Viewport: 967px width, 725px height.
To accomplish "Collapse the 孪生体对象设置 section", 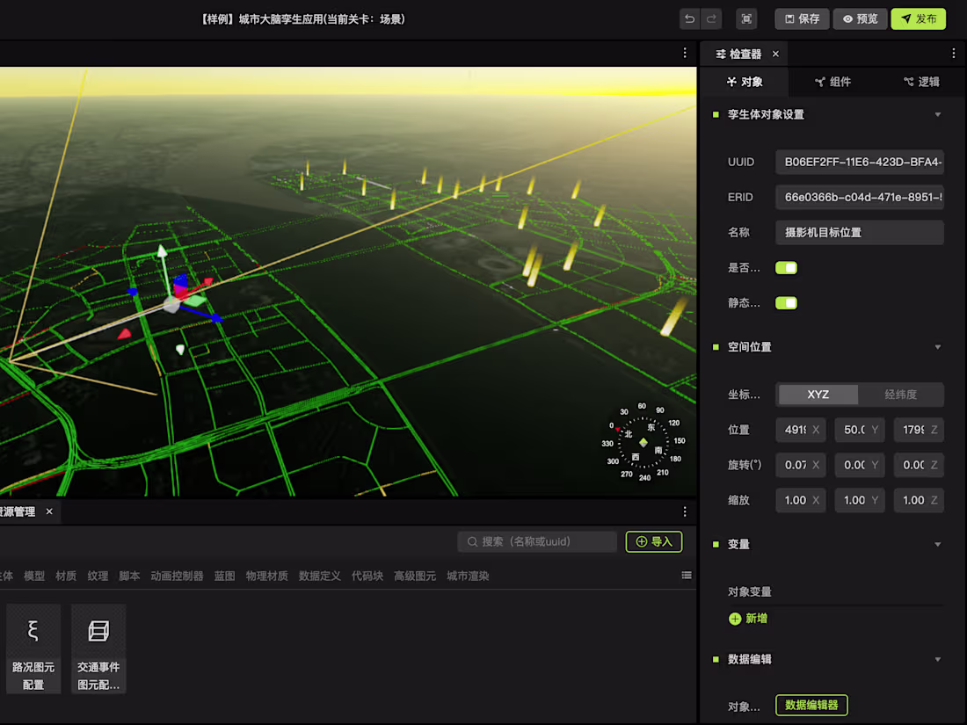I will click(x=938, y=114).
